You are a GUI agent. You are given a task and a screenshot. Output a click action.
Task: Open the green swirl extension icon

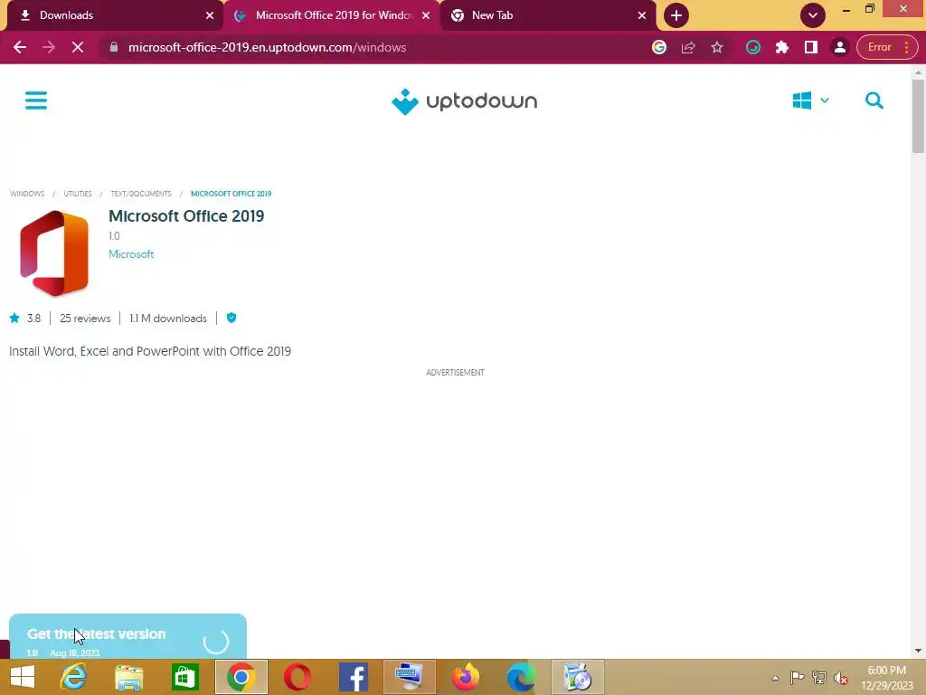(x=753, y=47)
